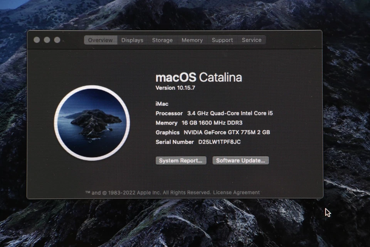Check for updates via Software Update
This screenshot has width=370, height=247.
point(240,161)
